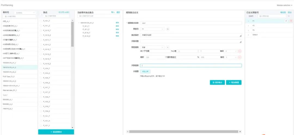The image size is (294, 135).
Task: Expand the Default warning number row
Action: click(x=249, y=35)
